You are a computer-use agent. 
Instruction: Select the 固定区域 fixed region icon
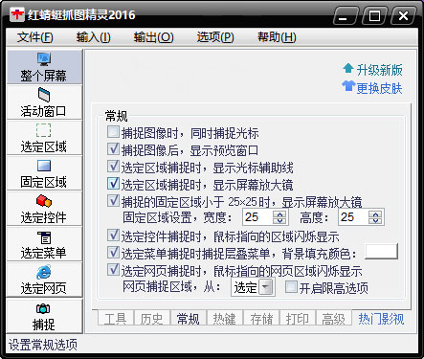pos(44,166)
